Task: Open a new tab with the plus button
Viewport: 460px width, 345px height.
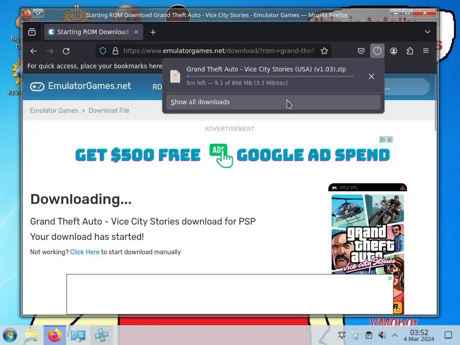Action: coord(153,32)
